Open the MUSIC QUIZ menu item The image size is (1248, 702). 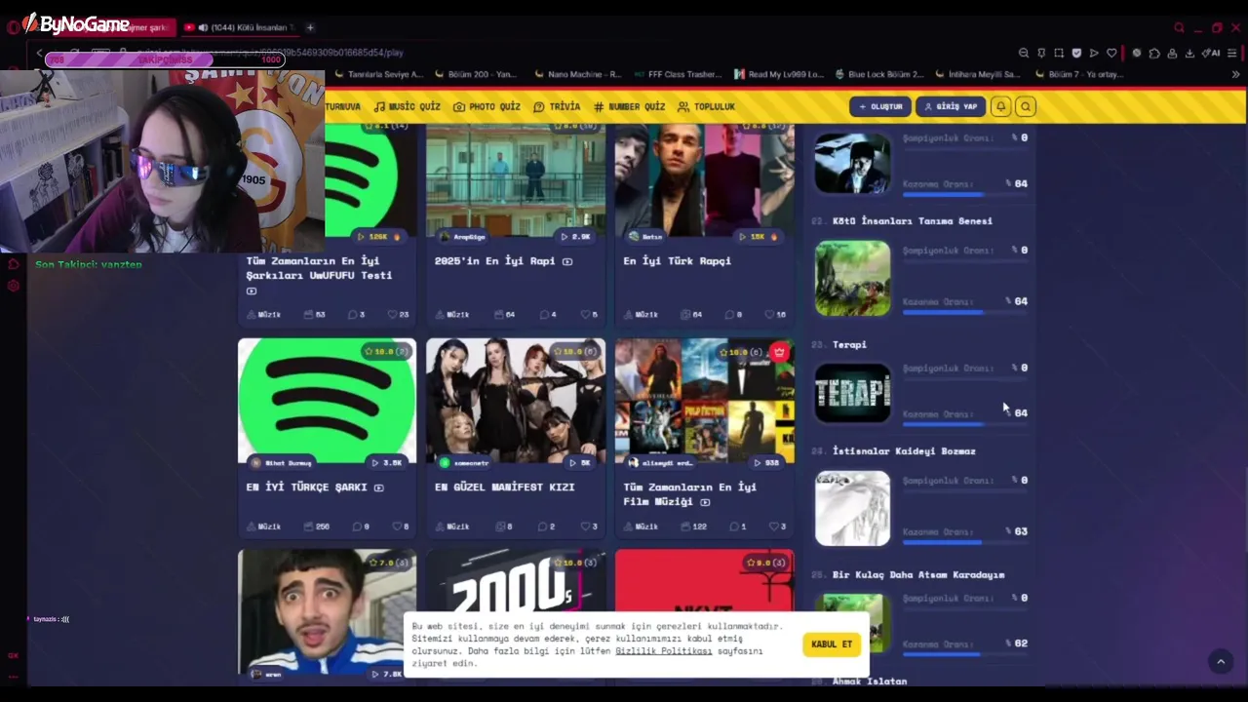click(x=407, y=106)
